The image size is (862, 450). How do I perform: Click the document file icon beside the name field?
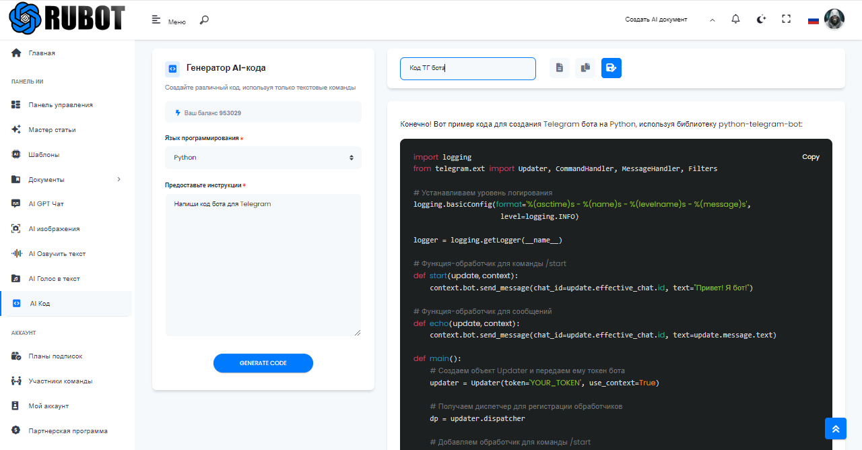[x=560, y=67]
